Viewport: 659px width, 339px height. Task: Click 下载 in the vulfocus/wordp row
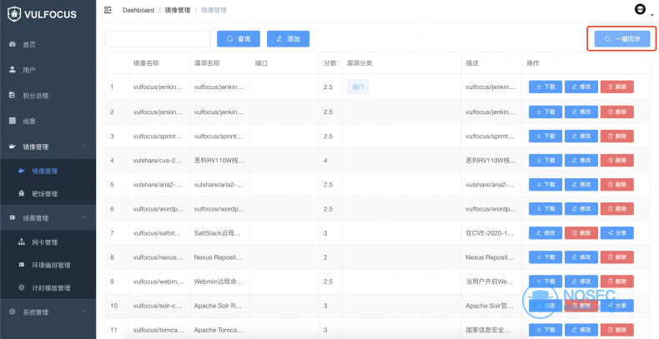point(546,209)
